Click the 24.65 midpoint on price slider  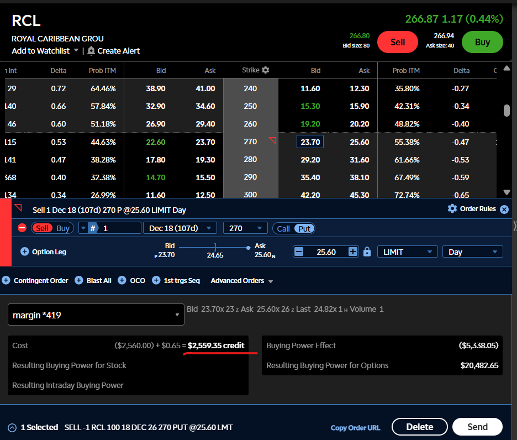215,255
